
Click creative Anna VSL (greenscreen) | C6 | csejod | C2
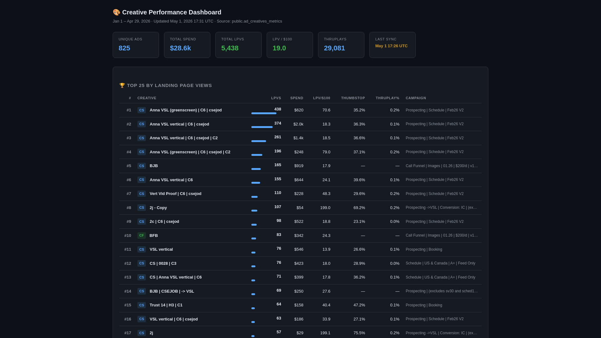190,152
